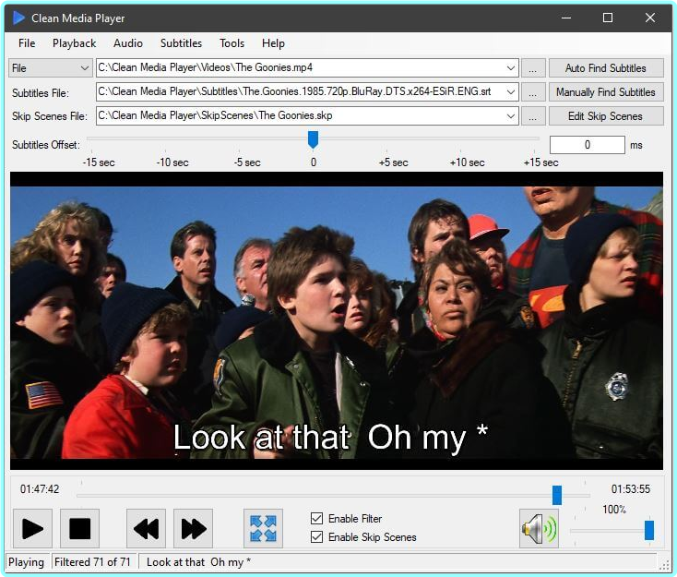Click the rewind double-arrow button
The image size is (677, 577).
[146, 528]
